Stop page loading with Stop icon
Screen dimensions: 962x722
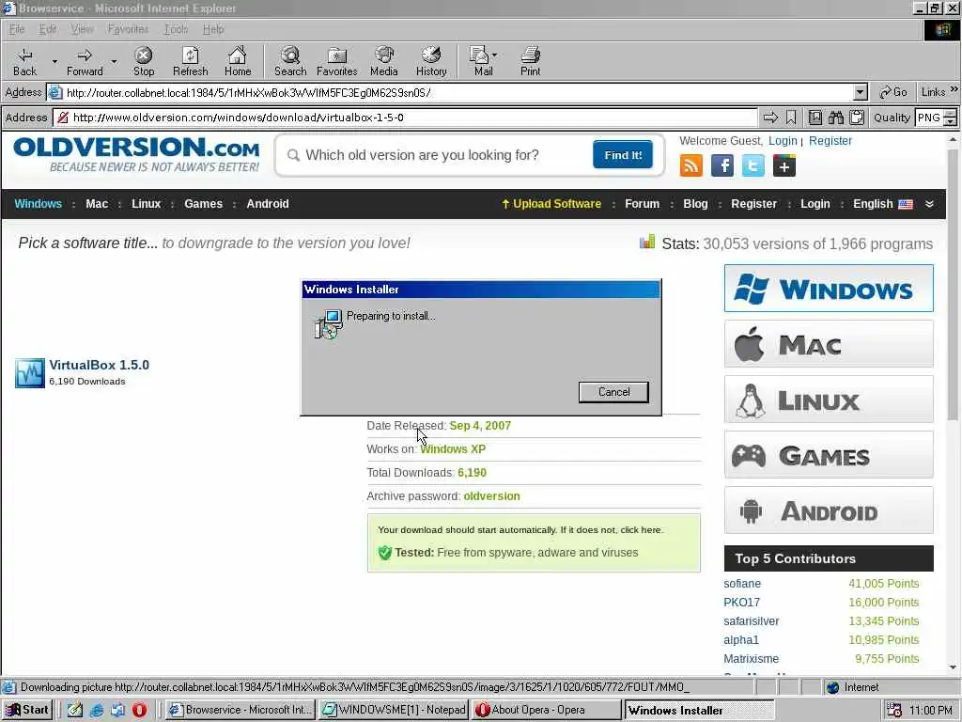pyautogui.click(x=144, y=61)
